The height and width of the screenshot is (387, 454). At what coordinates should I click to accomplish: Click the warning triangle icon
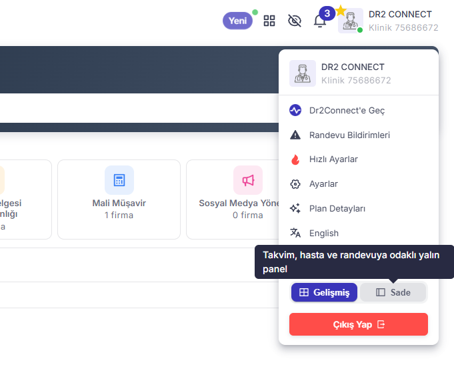[x=295, y=135]
